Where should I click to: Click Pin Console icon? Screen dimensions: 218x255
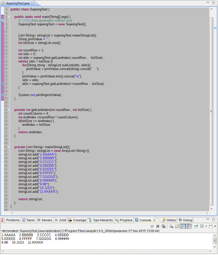click(196, 226)
